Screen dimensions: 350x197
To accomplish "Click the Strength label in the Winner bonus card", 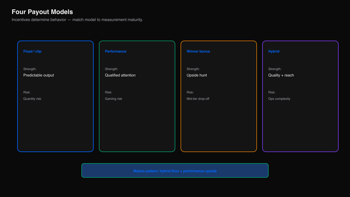I will point(193,69).
